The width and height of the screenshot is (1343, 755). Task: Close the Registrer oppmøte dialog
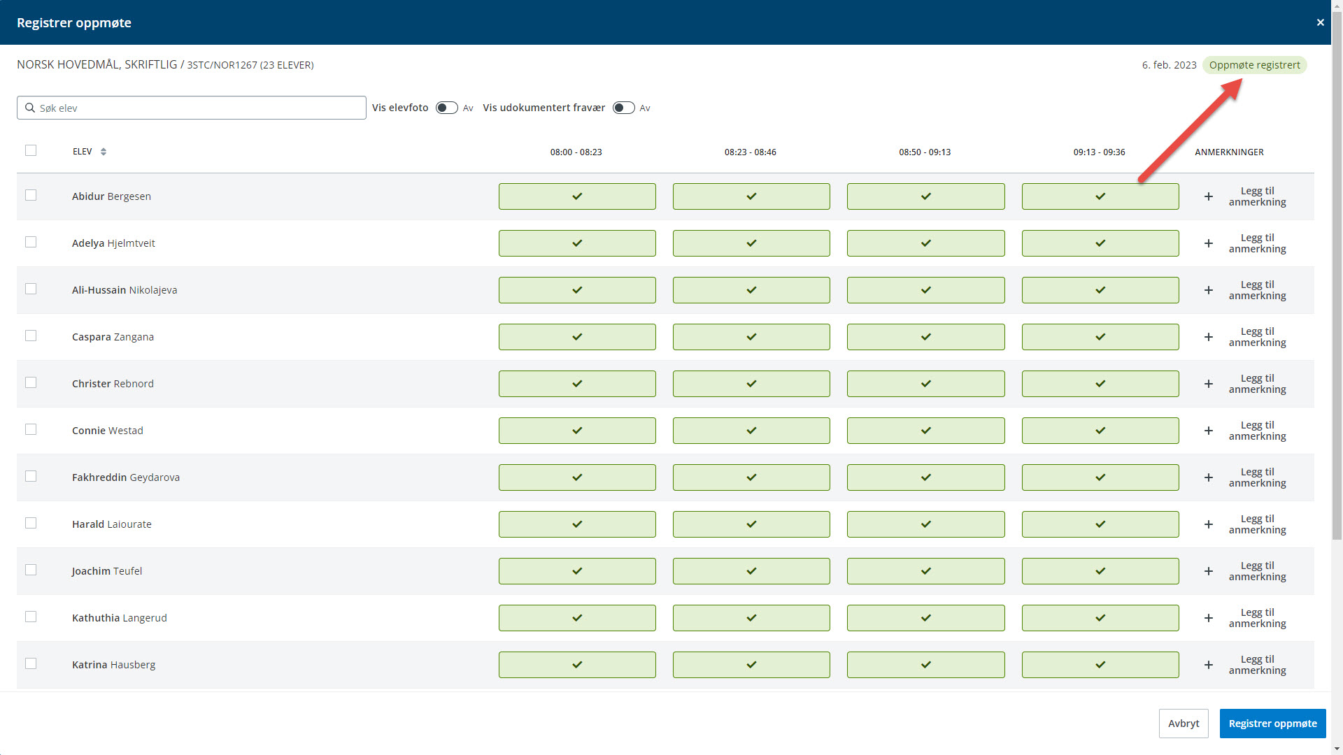pyautogui.click(x=1320, y=22)
